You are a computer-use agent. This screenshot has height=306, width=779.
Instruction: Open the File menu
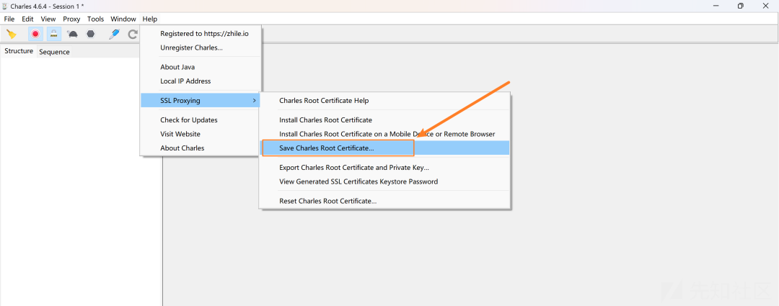[9, 19]
